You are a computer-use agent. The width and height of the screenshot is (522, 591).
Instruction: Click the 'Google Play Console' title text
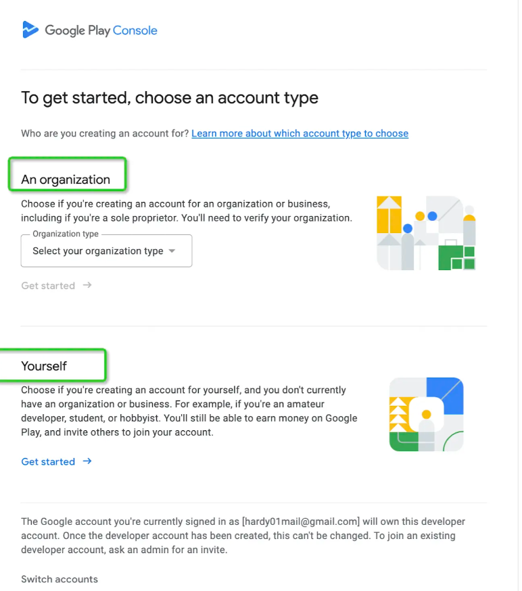tap(101, 30)
